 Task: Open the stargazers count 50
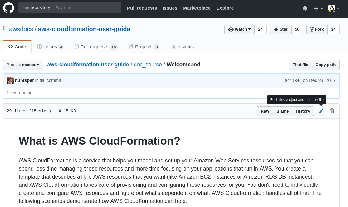point(297,29)
